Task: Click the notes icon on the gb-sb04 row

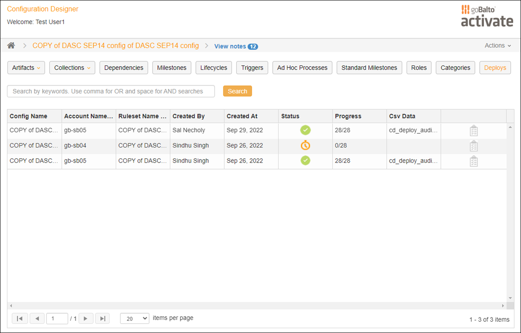Action: tap(473, 145)
